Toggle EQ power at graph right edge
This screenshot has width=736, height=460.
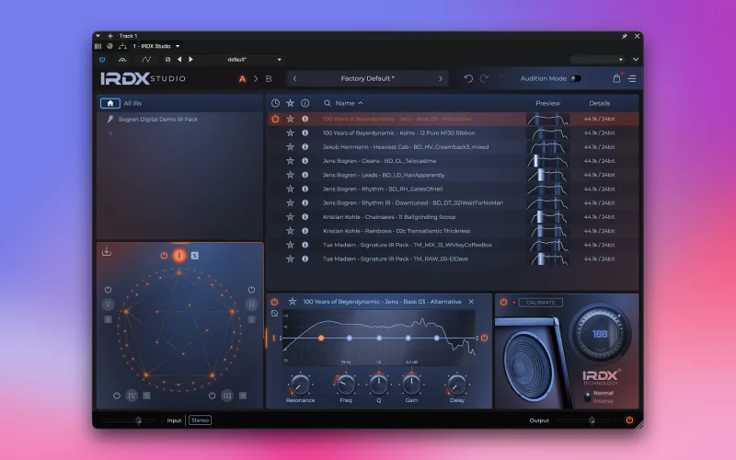pos(484,338)
